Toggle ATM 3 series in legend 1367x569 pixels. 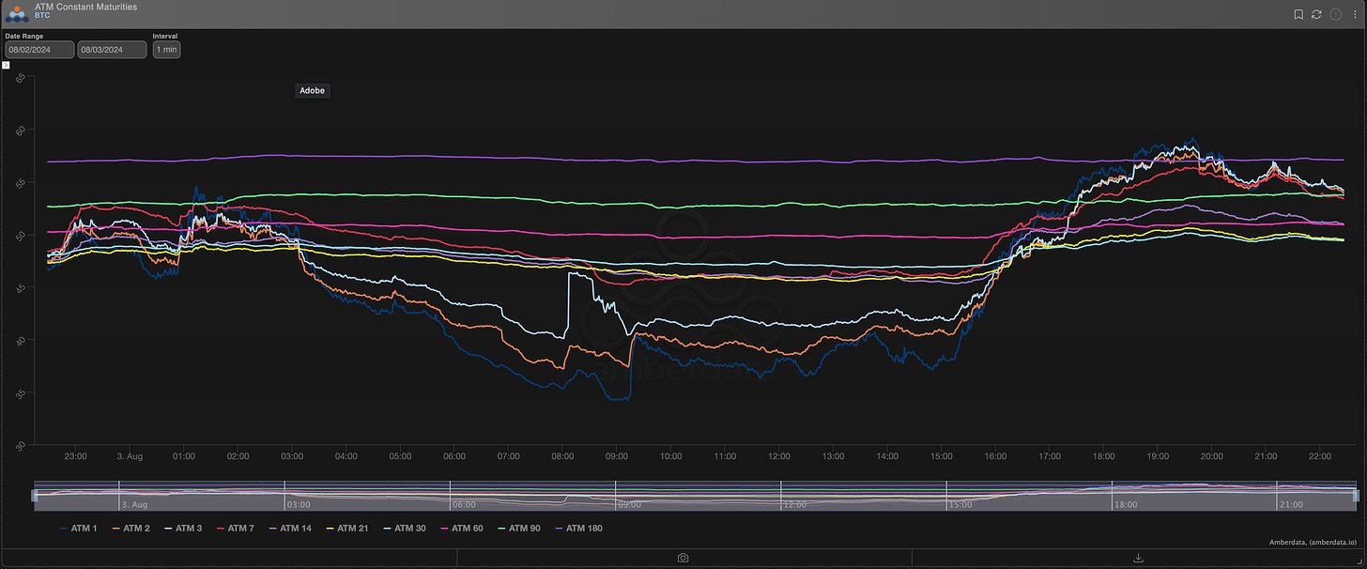tap(181, 529)
